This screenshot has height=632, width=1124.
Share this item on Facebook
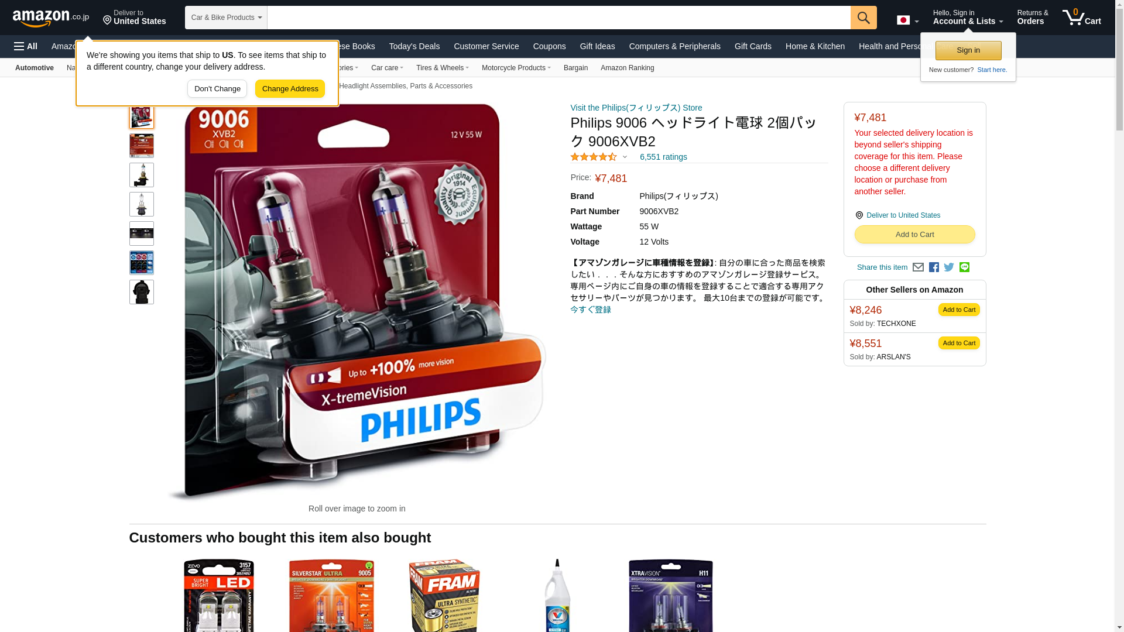point(934,267)
